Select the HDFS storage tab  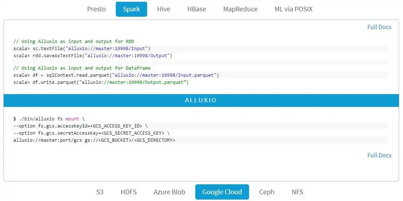pyautogui.click(x=129, y=192)
